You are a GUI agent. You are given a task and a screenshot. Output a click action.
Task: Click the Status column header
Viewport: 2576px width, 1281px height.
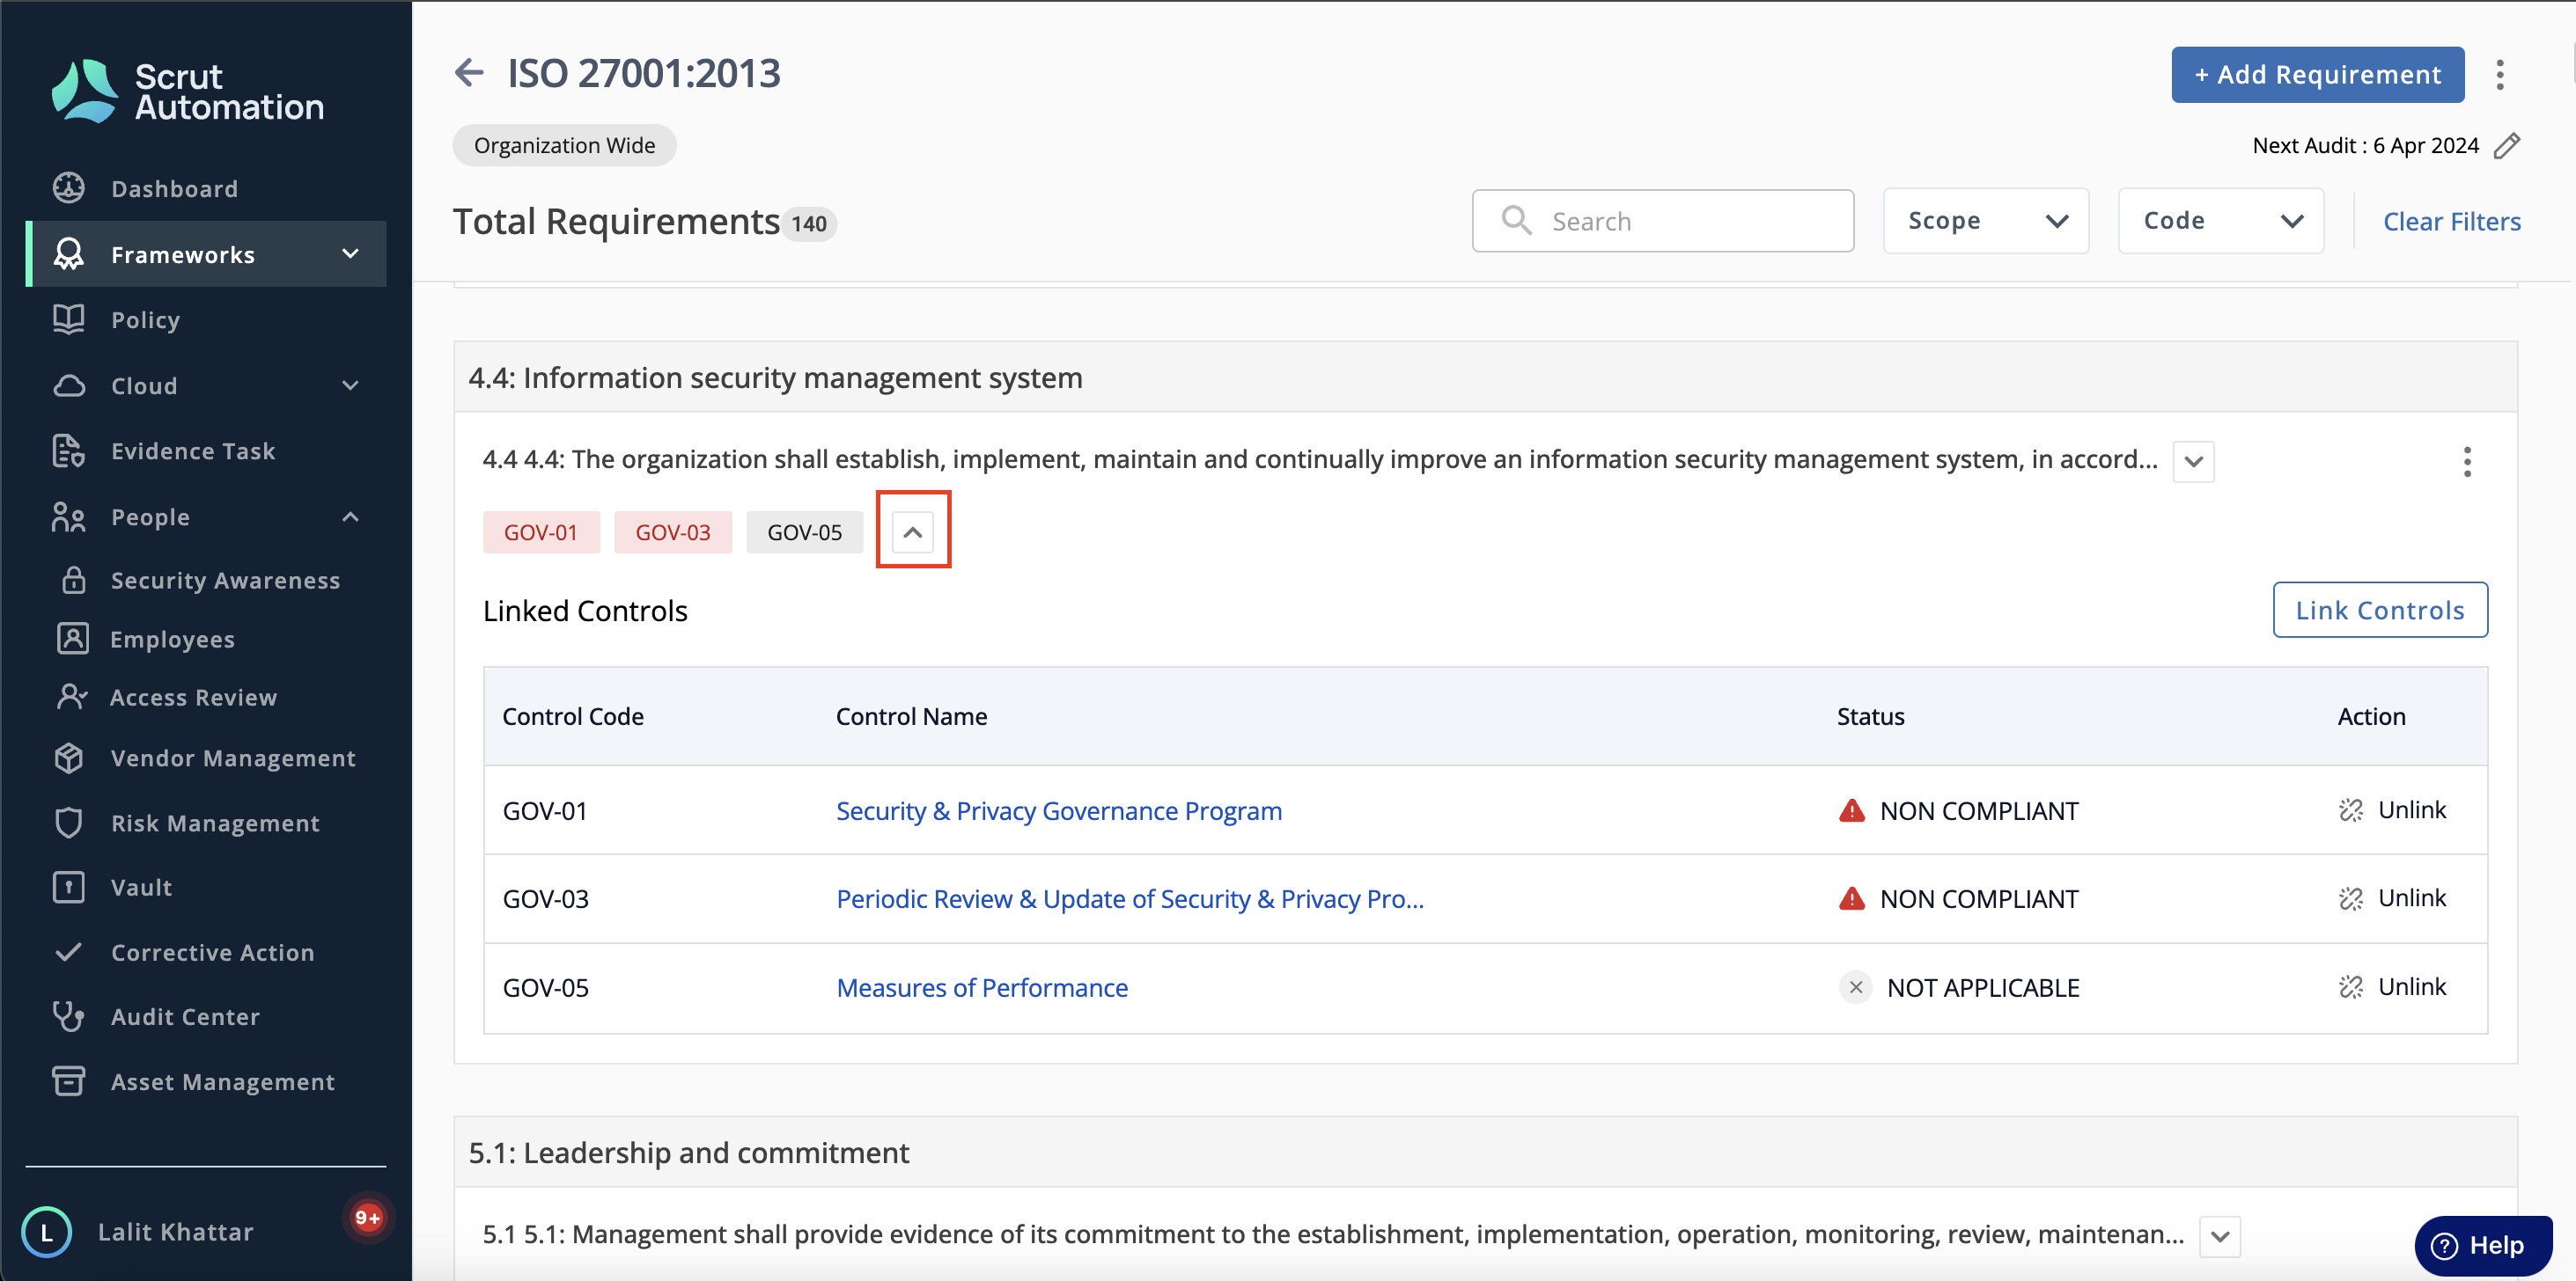1870,716
